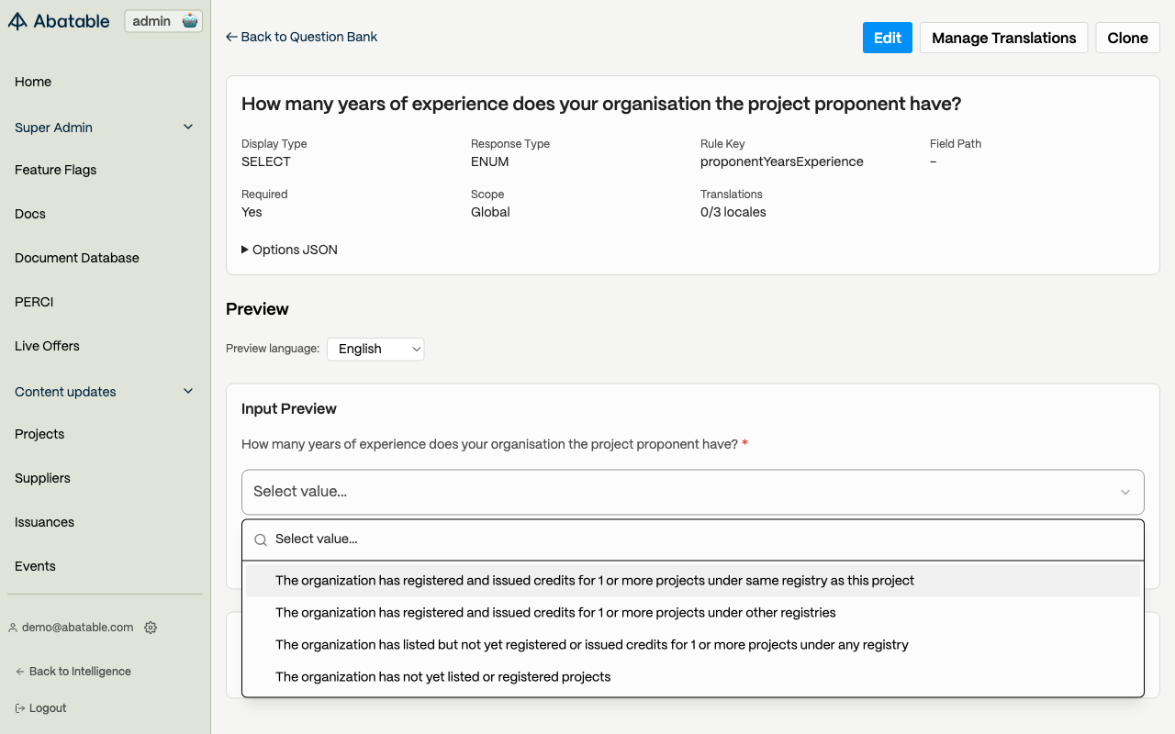This screenshot has width=1175, height=734.
Task: Open Manage Translations
Action: point(1003,38)
